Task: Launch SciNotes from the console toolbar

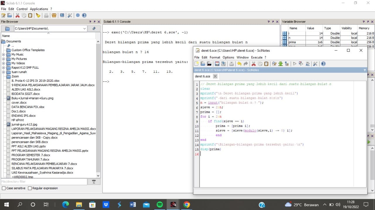Action: coord(4,15)
